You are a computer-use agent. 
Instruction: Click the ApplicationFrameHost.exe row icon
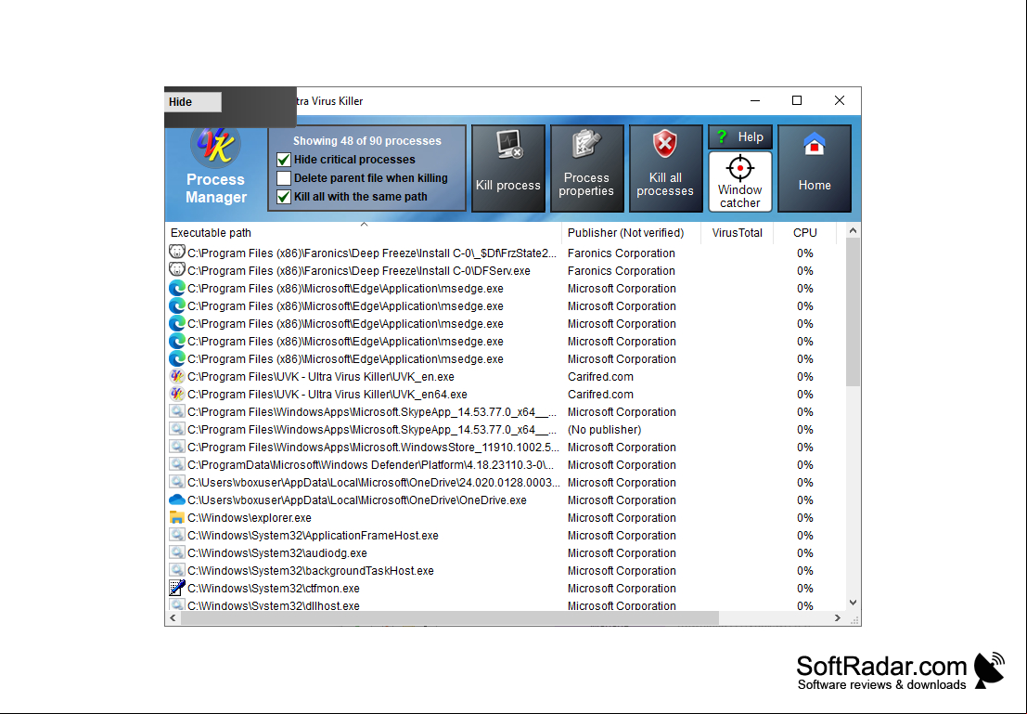tap(177, 535)
